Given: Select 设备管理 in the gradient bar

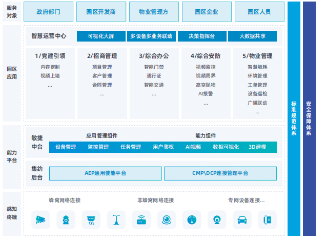Looking at the screenshot, I should click(66, 147).
